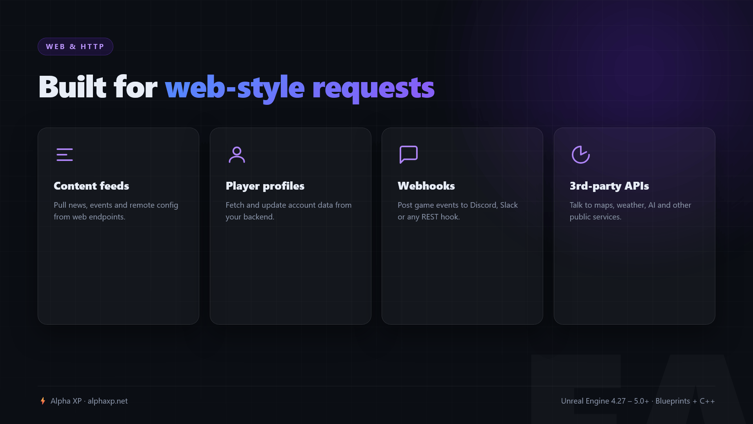The height and width of the screenshot is (424, 753).
Task: Click the 'Post game events to Discord' text
Action: [x=448, y=205]
